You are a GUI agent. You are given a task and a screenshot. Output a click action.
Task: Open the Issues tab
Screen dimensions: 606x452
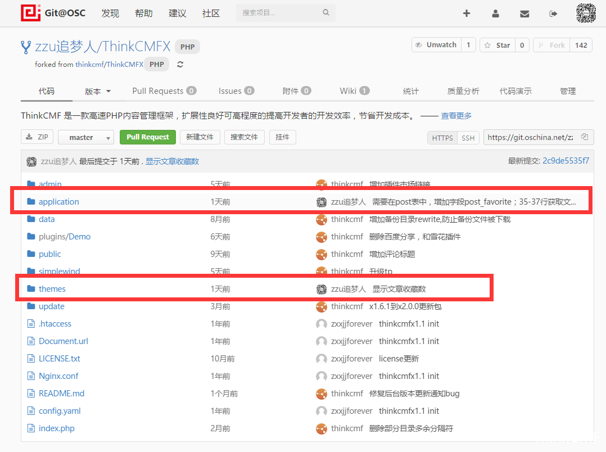click(x=236, y=91)
